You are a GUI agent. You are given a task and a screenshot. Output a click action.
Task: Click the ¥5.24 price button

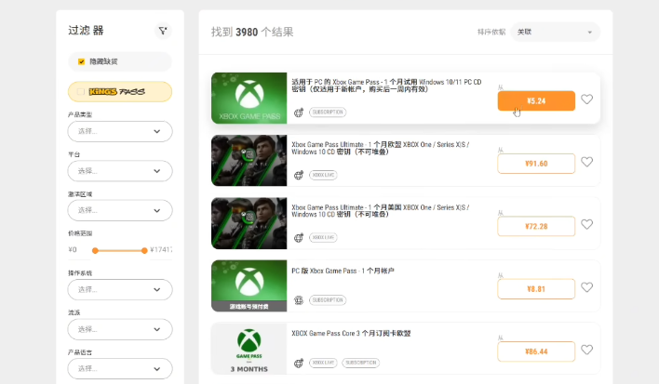[x=536, y=100]
